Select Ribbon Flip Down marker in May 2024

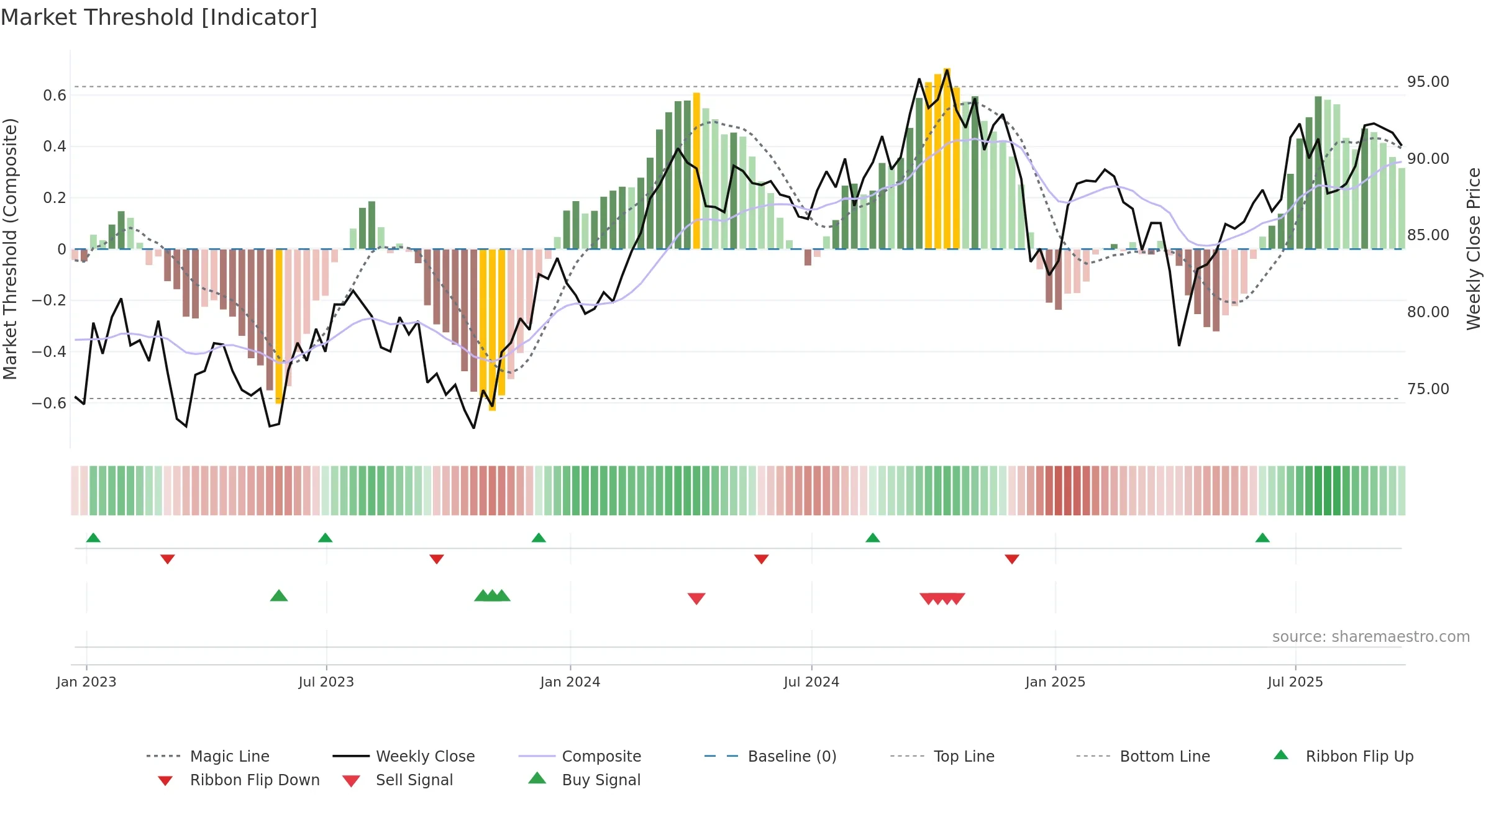pyautogui.click(x=762, y=559)
